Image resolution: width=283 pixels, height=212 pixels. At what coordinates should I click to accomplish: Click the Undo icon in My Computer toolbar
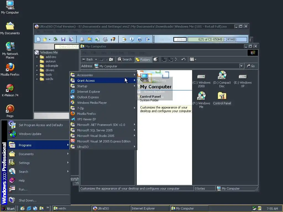184,59
